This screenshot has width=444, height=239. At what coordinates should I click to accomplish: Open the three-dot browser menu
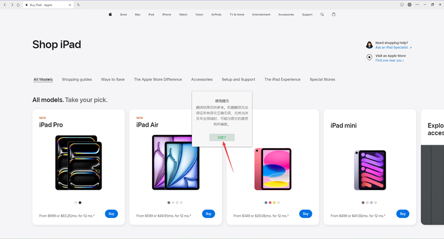417,4
